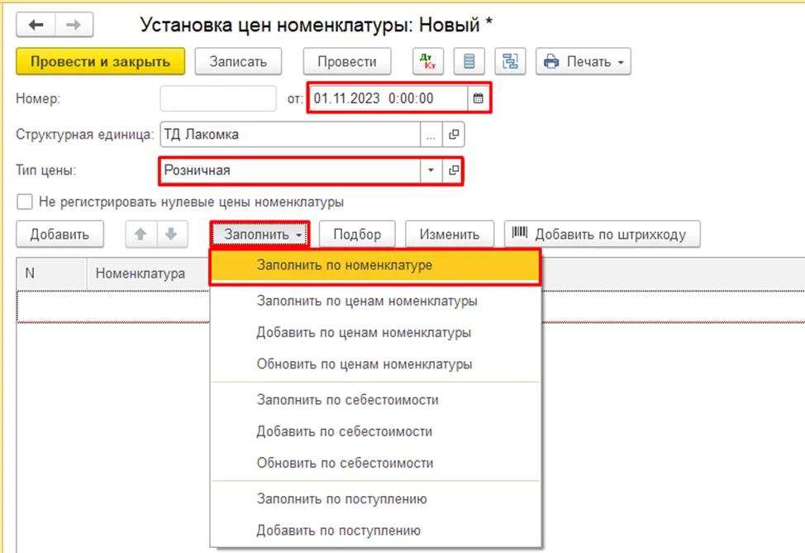Click the Добавить row button
Viewport: 805px width, 553px height.
pyautogui.click(x=60, y=234)
